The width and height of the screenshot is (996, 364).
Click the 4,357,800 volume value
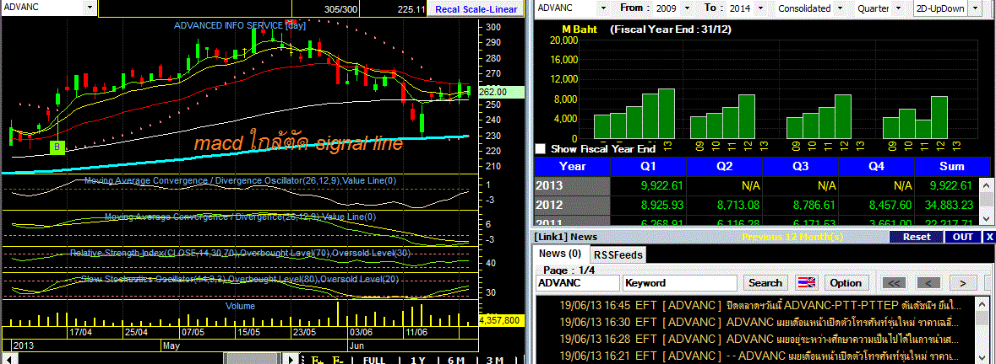tap(501, 320)
